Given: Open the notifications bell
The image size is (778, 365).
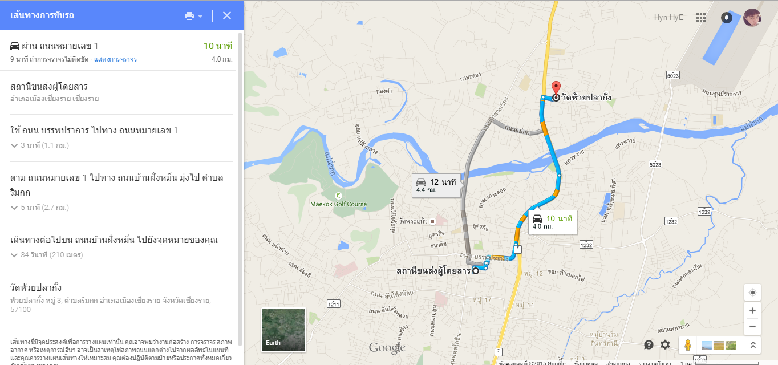Looking at the screenshot, I should [726, 18].
